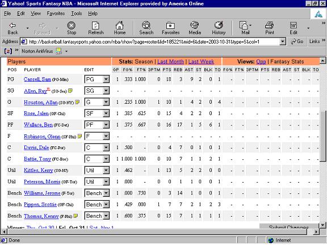327x245 pixels.
Task: Click the Links toolbar label
Action: click(x=315, y=41)
